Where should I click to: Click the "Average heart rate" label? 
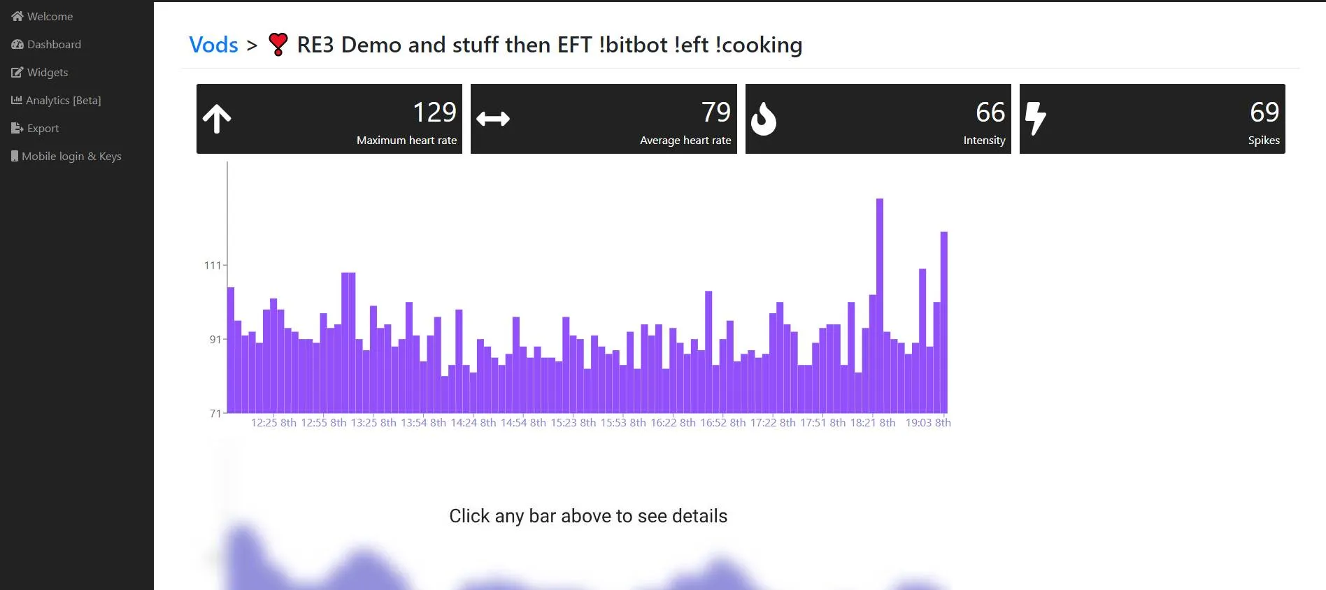pyautogui.click(x=685, y=141)
